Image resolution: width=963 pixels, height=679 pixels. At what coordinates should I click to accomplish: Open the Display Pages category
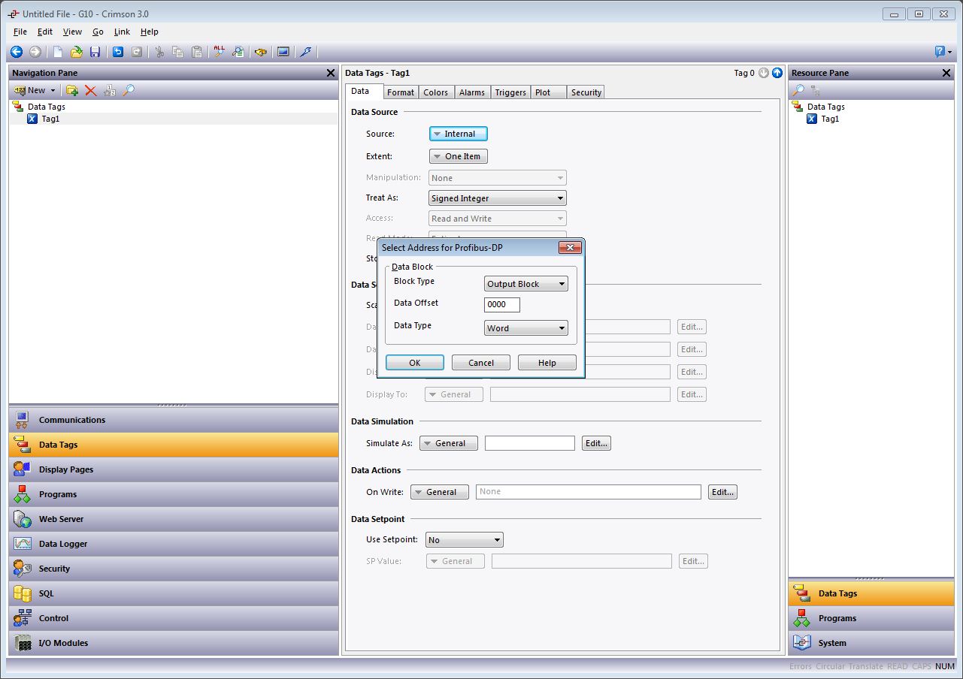(174, 469)
